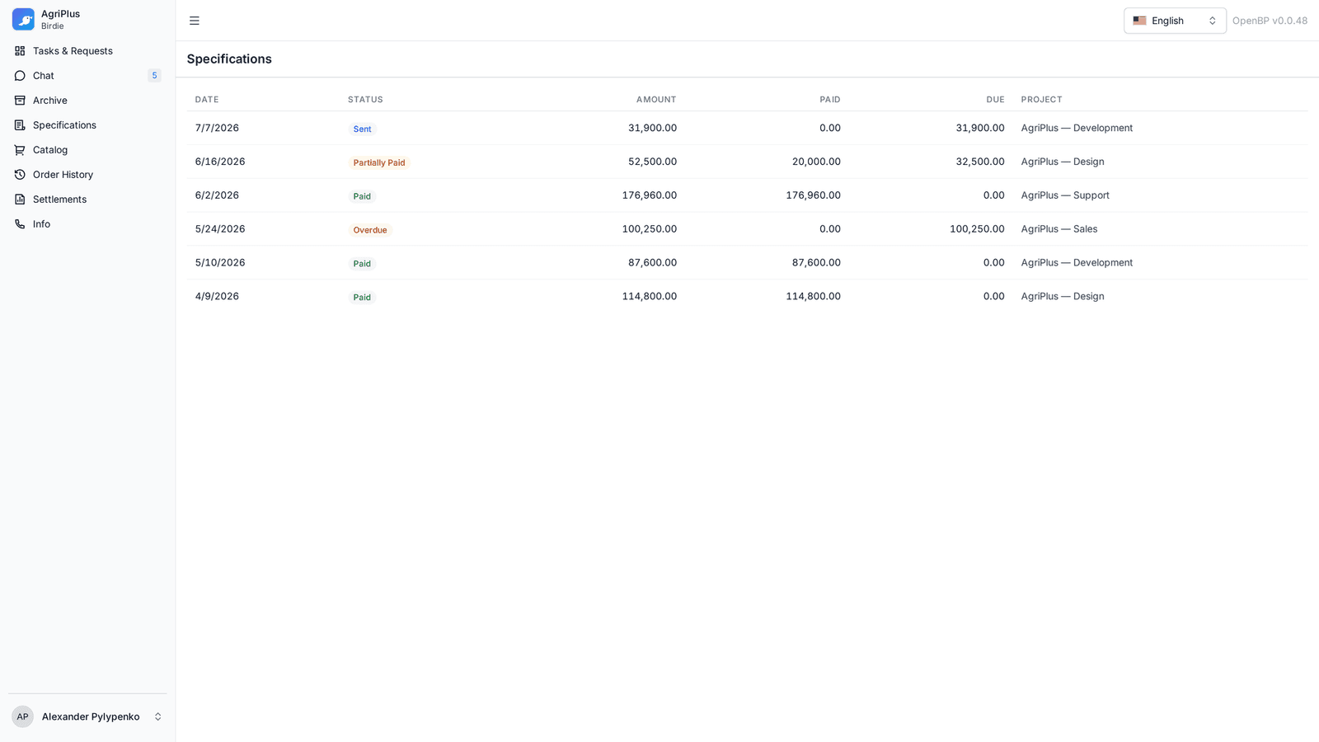Click AgriPlus — Sales project
1319x742 pixels.
coord(1059,229)
